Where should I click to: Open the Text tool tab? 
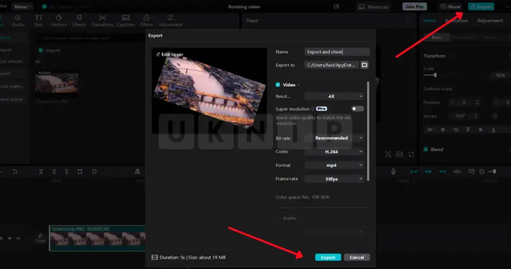[38, 20]
